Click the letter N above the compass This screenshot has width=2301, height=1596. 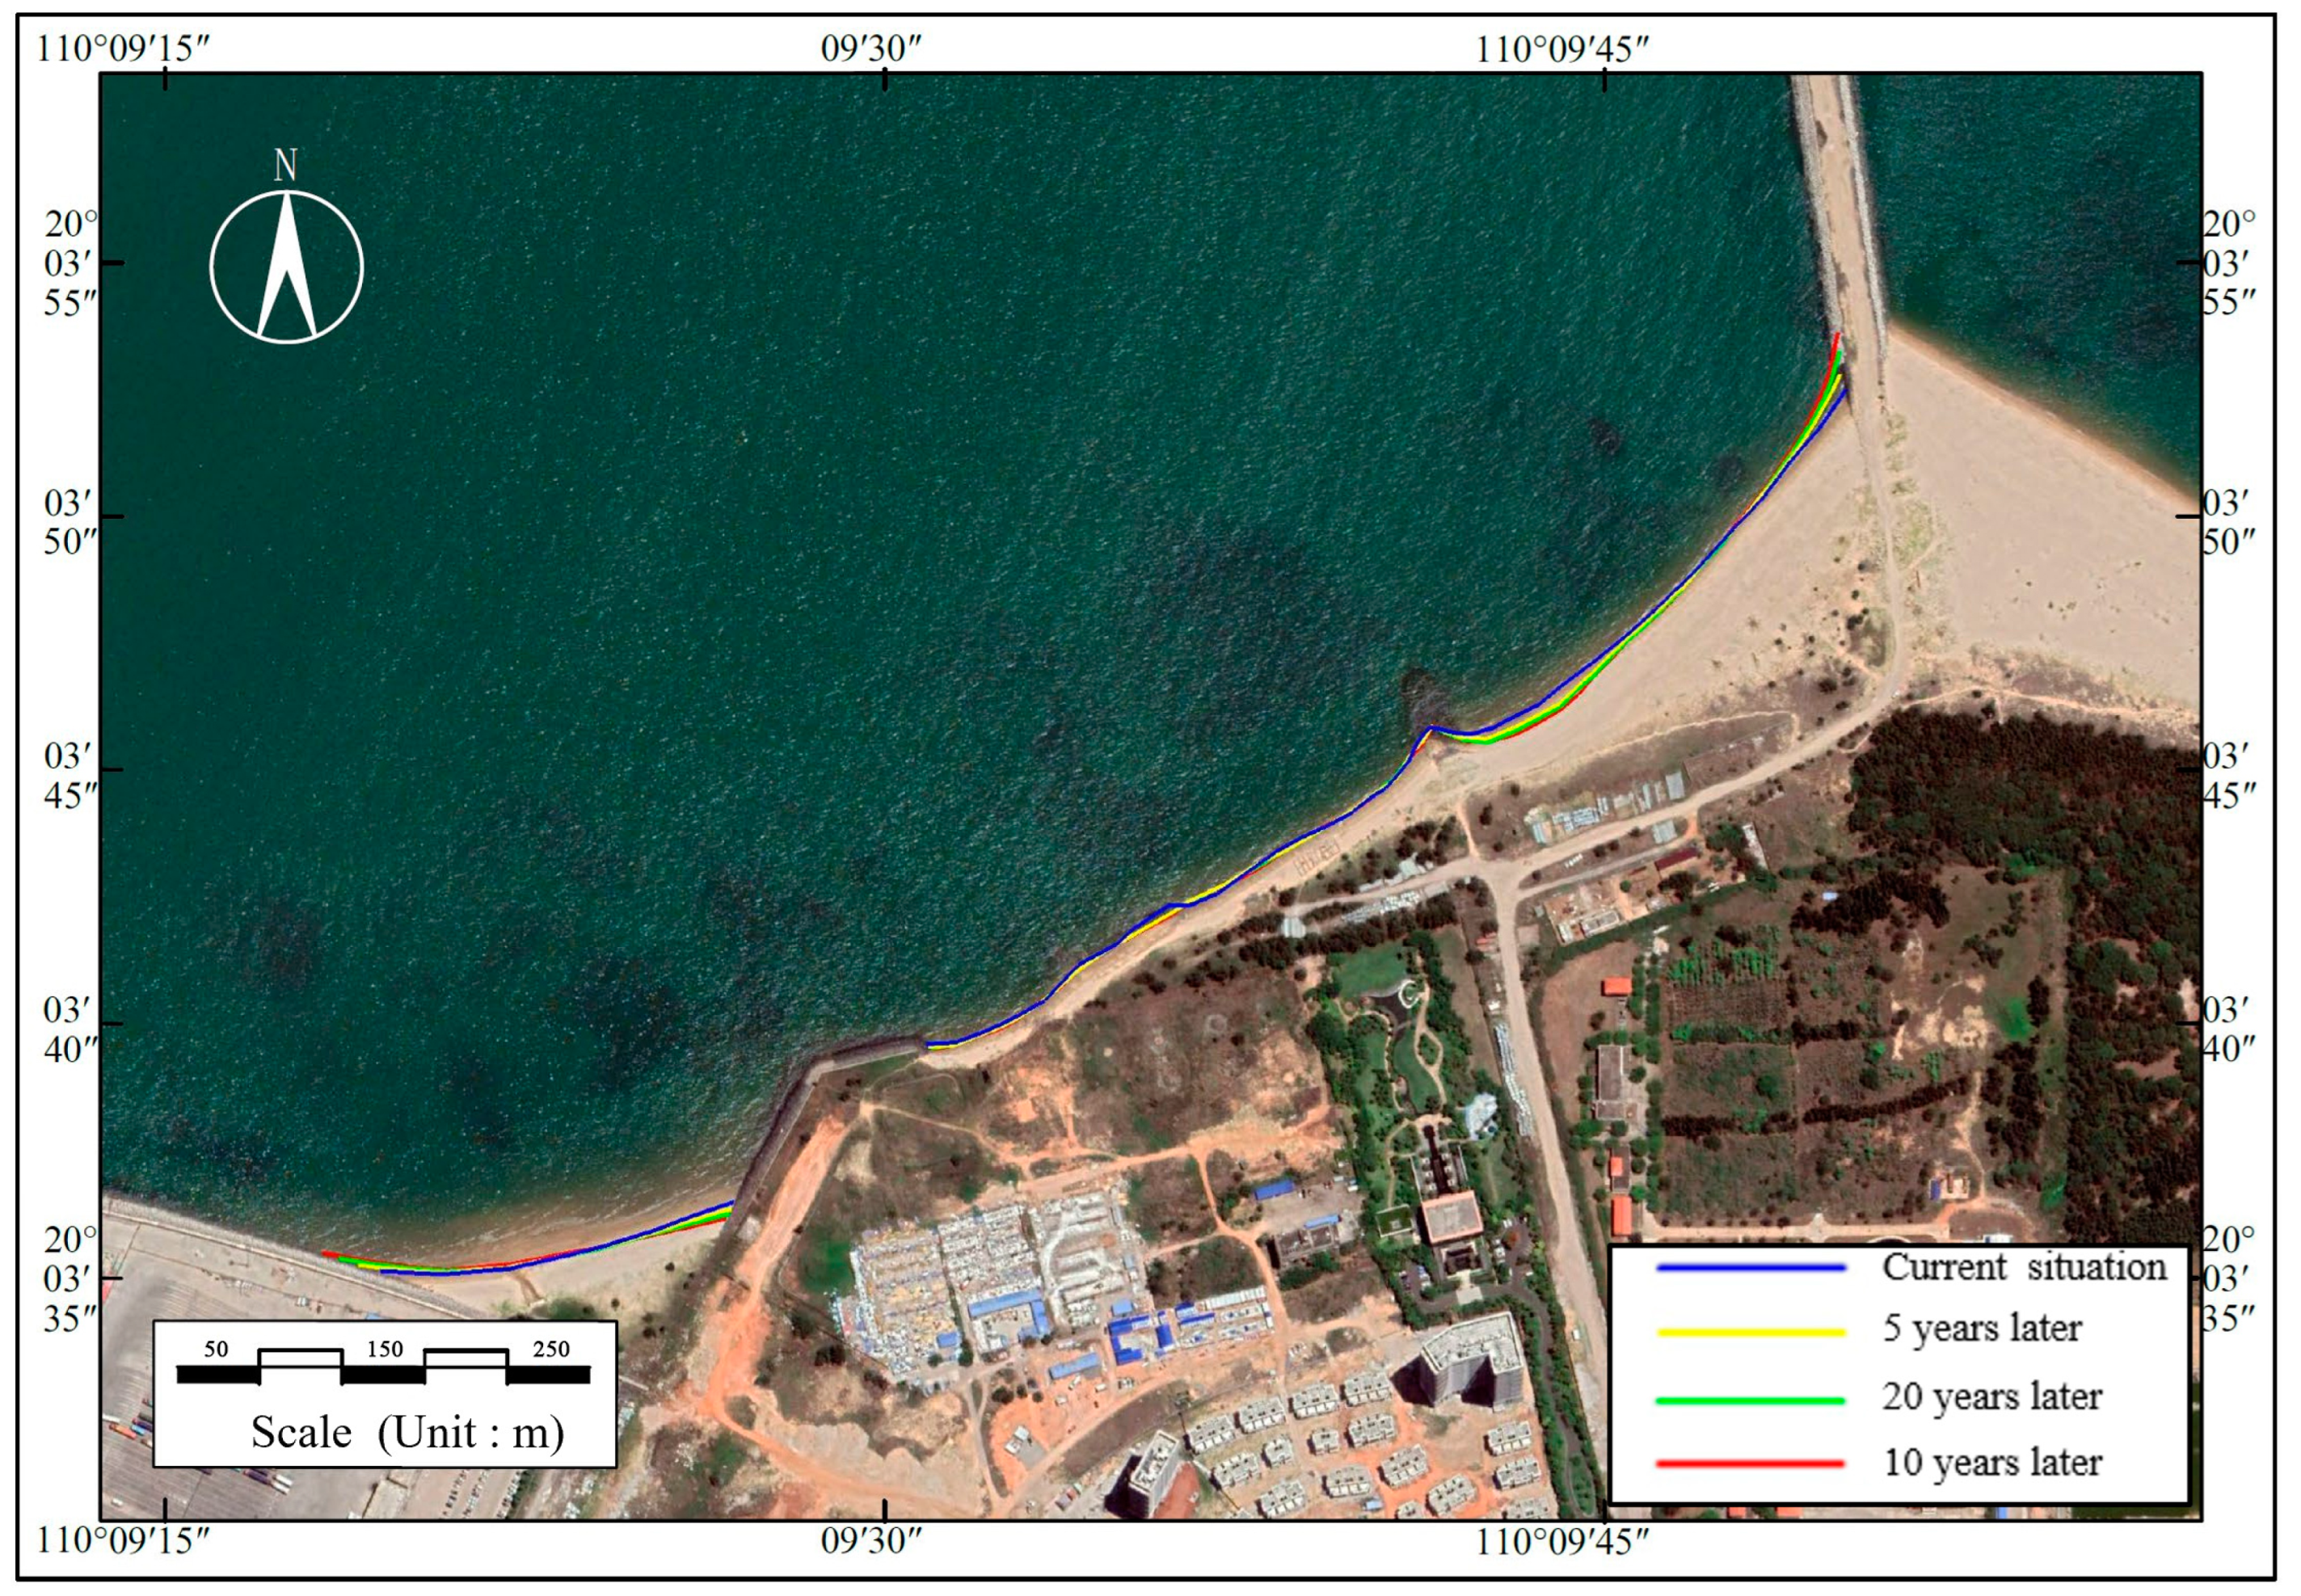(286, 166)
